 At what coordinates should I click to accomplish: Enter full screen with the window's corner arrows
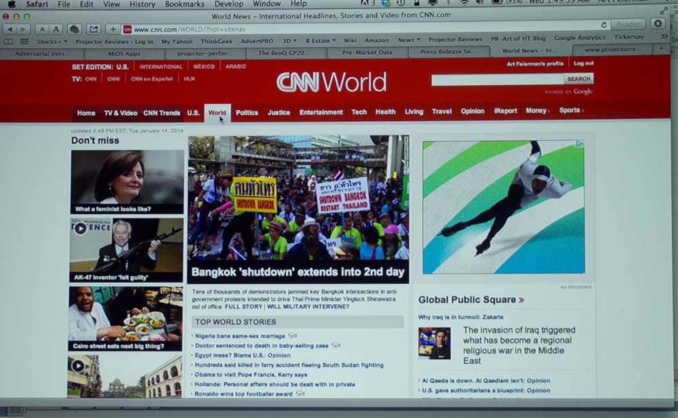click(664, 11)
